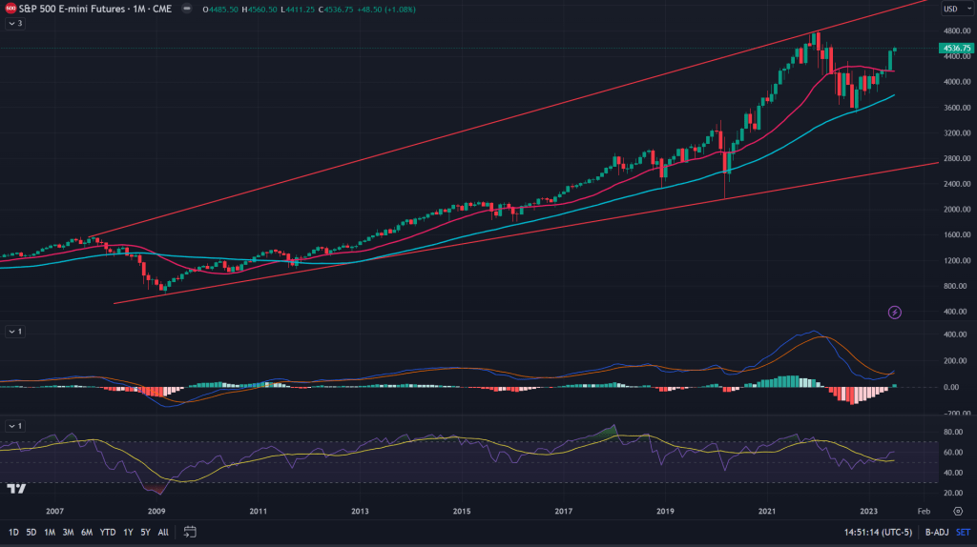Screen dimensions: 977x547
Task: Click the 2021 label on time axis
Action: 768,511
